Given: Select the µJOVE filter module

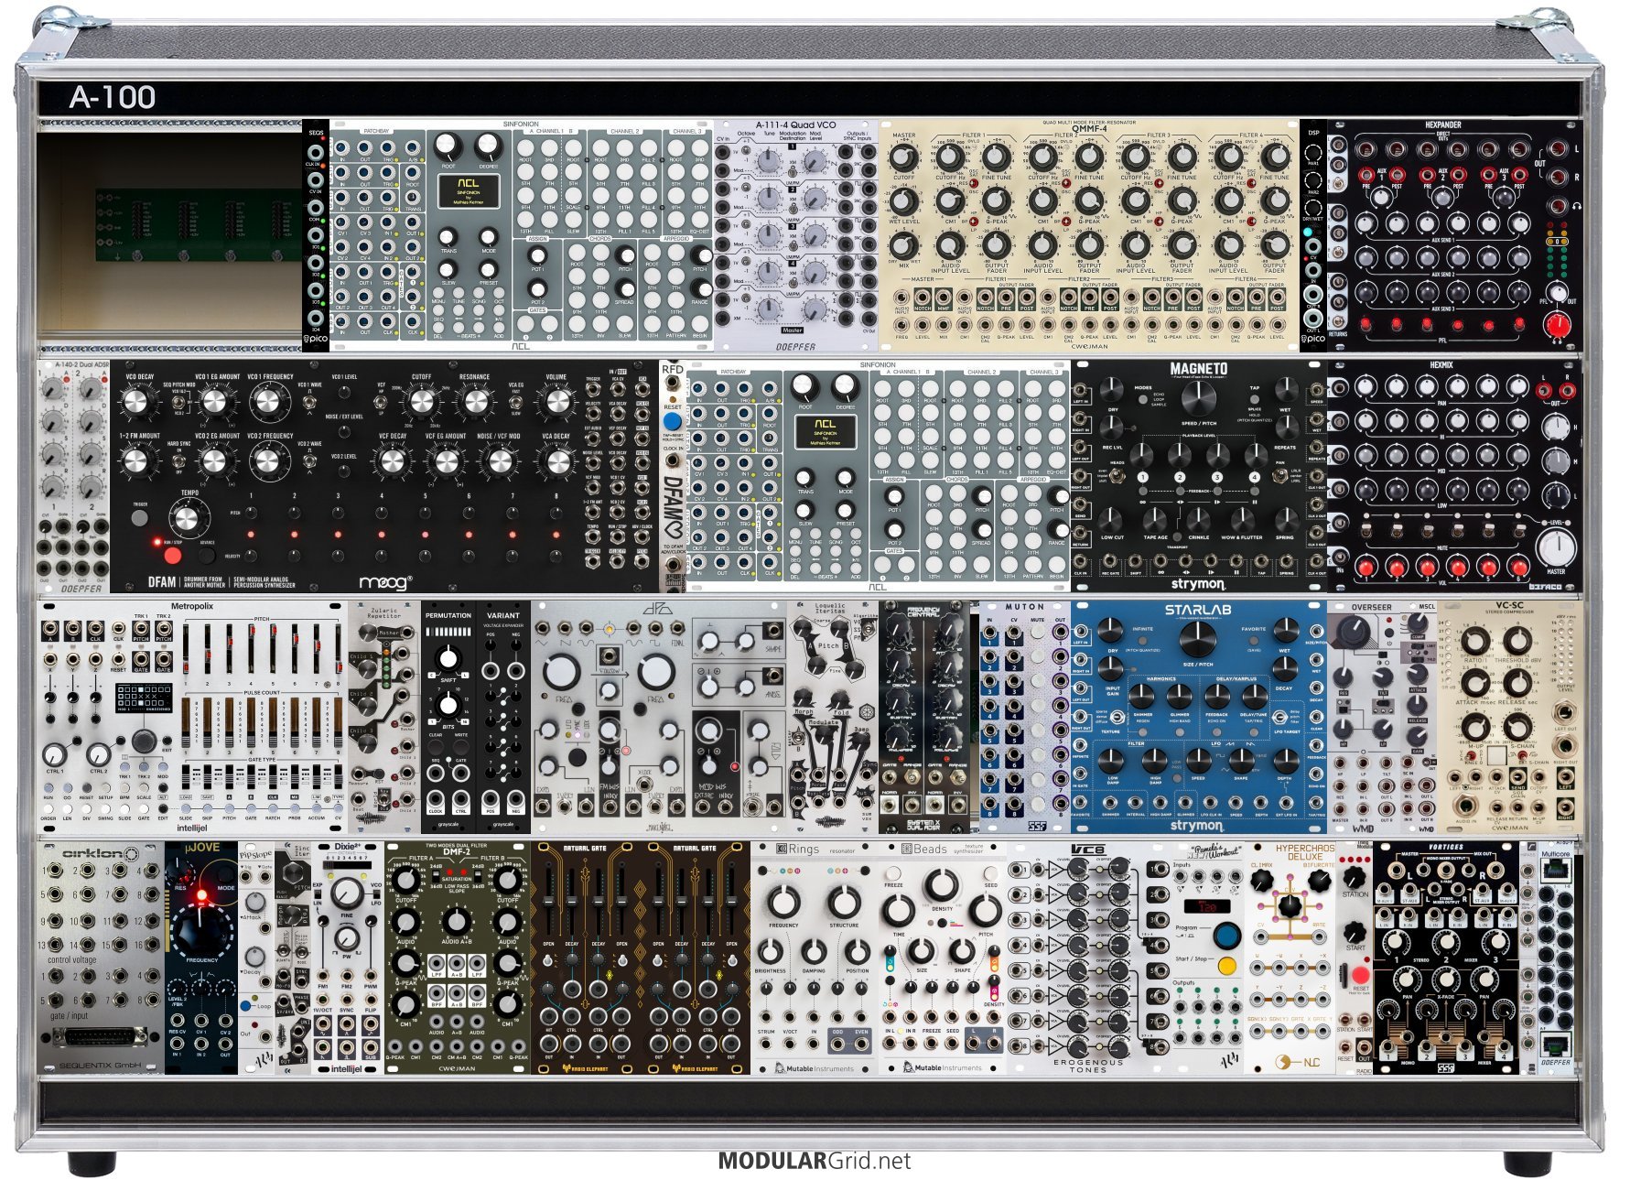Looking at the screenshot, I should click(x=201, y=958).
